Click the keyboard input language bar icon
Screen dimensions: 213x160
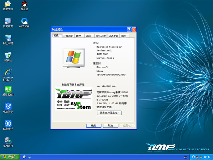(x=186, y=157)
